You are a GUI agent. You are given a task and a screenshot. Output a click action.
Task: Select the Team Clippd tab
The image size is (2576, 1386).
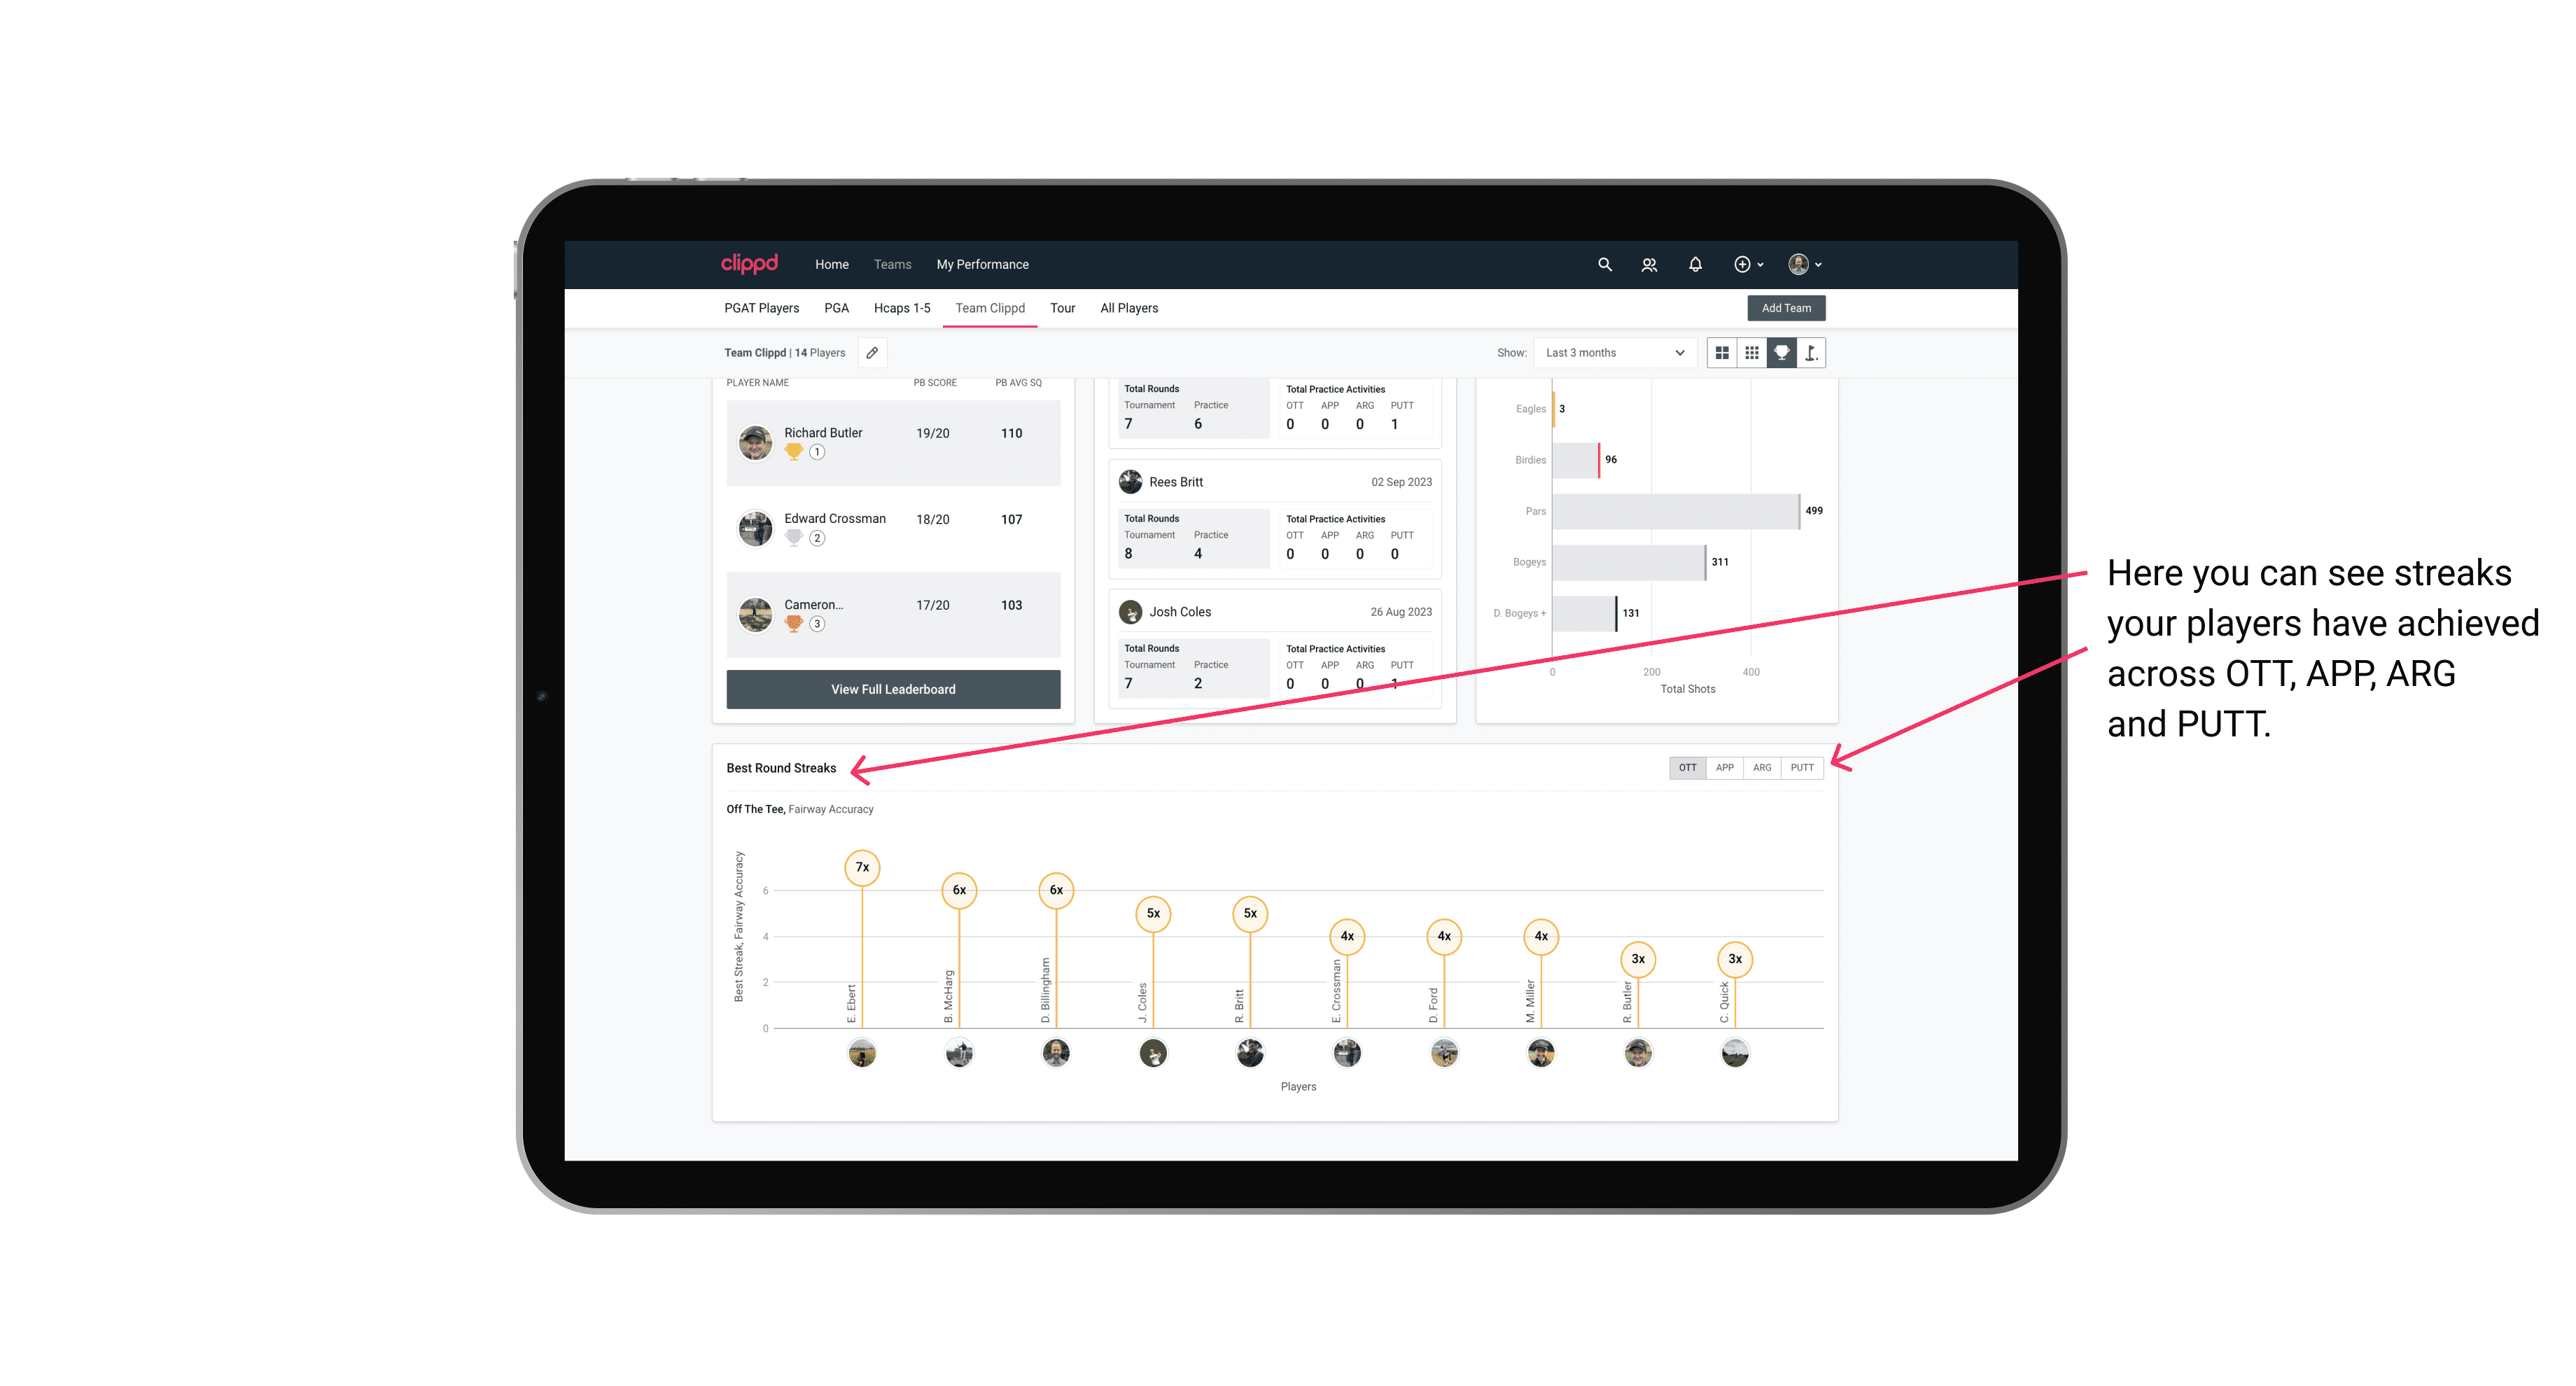pos(988,309)
